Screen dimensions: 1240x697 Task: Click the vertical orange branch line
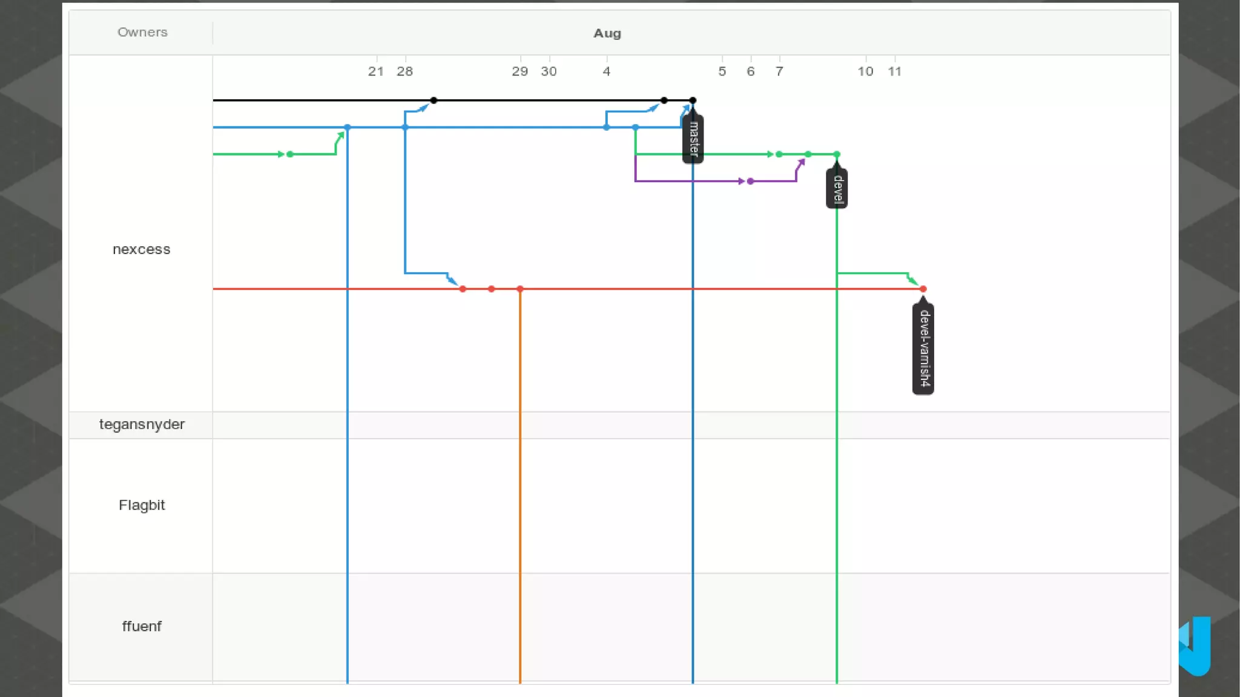click(x=520, y=484)
